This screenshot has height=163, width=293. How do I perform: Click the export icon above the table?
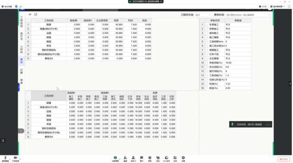(36, 14)
